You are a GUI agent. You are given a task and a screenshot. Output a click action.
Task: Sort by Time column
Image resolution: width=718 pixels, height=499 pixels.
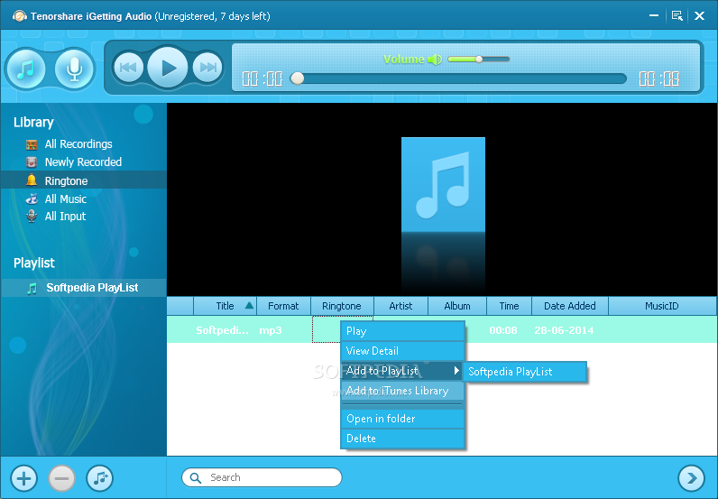[x=510, y=306]
